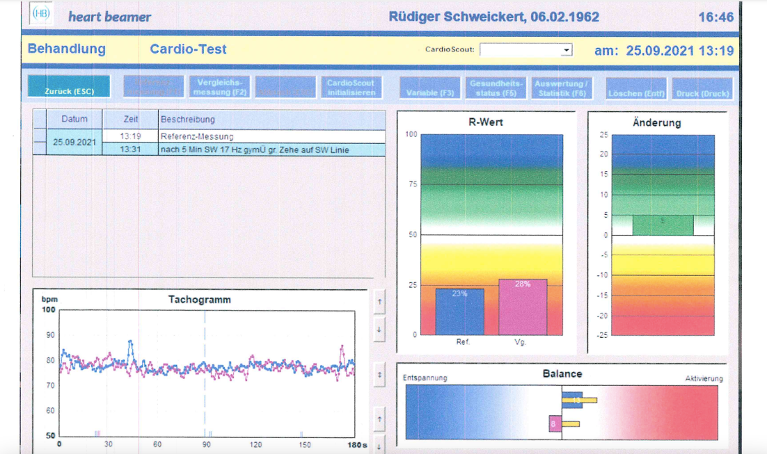Screen dimensions: 767x454
Task: Click the blue Ref. bar showing 23%
Action: tap(459, 311)
